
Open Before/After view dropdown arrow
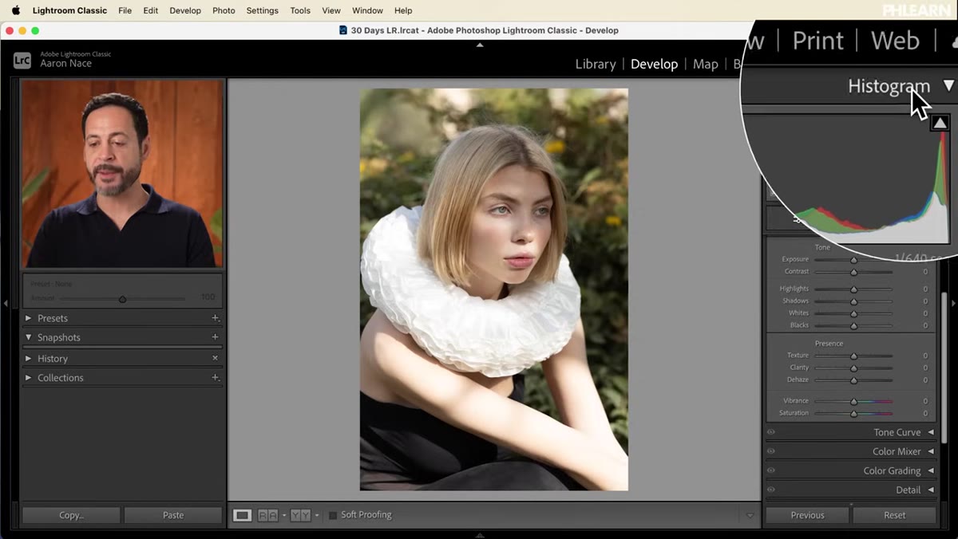click(317, 516)
